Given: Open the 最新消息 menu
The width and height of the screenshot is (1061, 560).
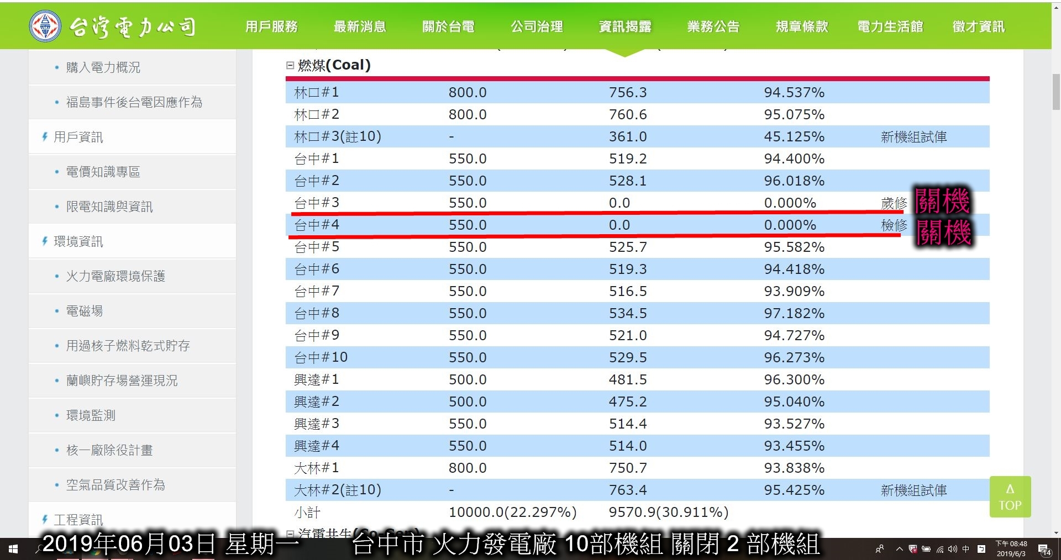Looking at the screenshot, I should click(360, 27).
